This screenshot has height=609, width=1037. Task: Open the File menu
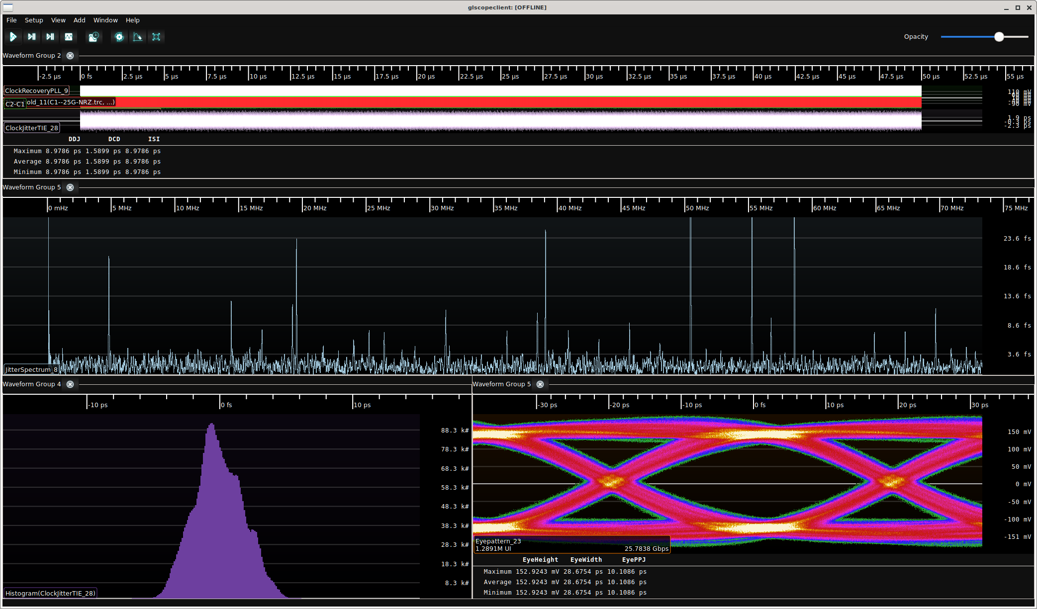point(11,20)
